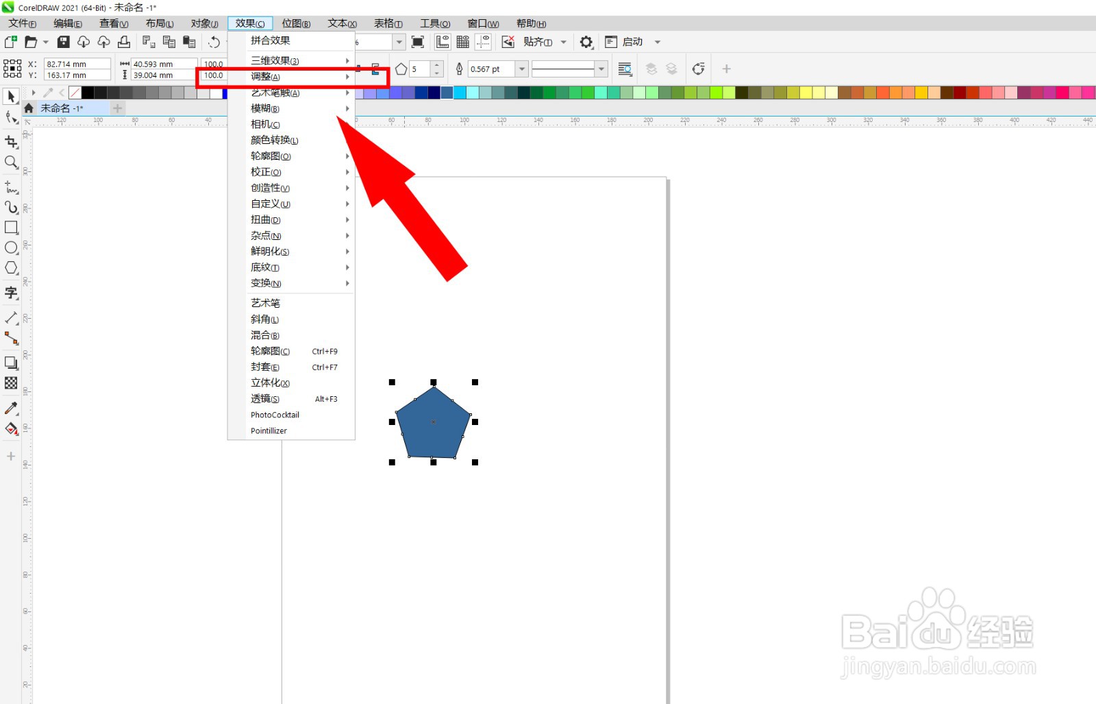Increase polygon sides with stepper
Viewport: 1096px width, 704px height.
[438, 65]
